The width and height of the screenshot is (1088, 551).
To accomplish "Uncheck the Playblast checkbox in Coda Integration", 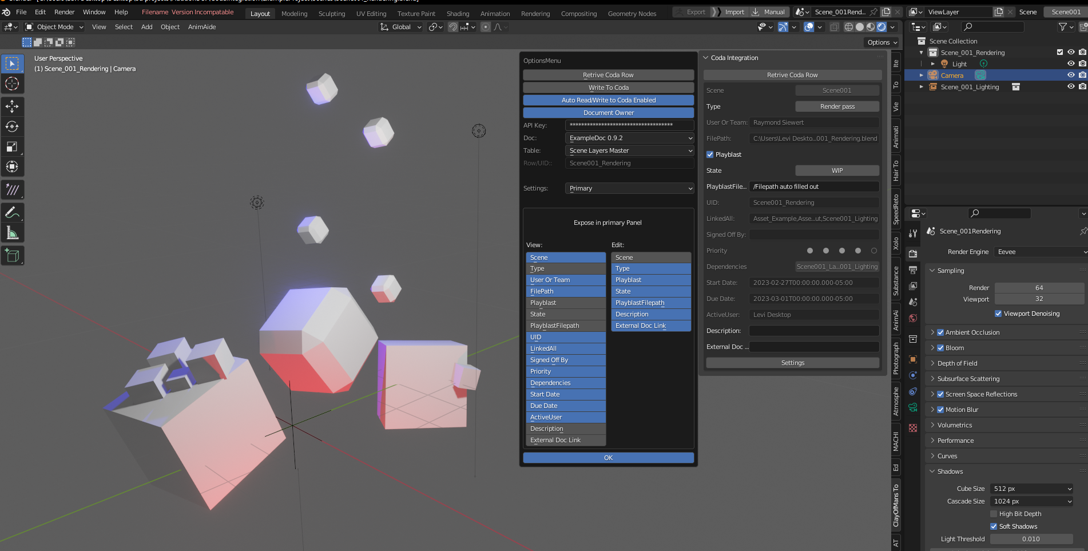I will 709,154.
